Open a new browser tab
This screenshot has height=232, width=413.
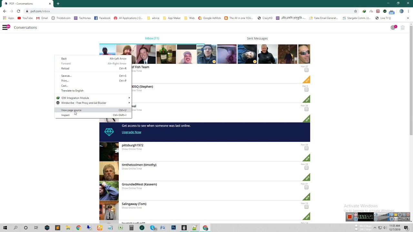coord(58,4)
